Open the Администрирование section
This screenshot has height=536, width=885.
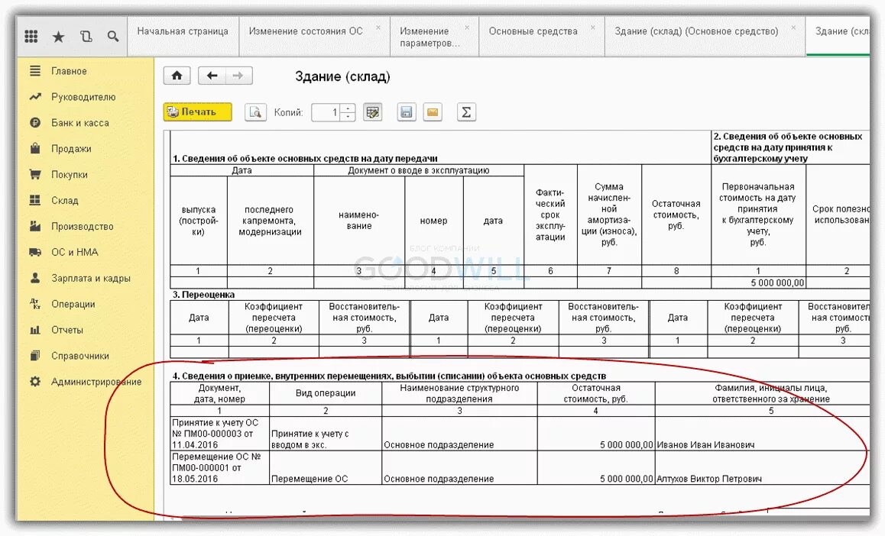pyautogui.click(x=96, y=382)
